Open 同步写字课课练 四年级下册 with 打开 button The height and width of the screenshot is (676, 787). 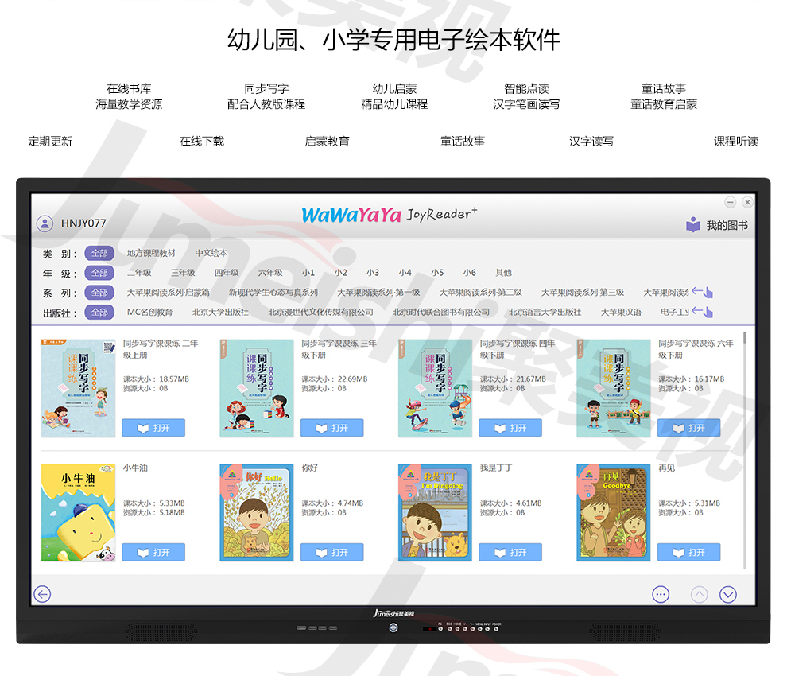pos(510,428)
